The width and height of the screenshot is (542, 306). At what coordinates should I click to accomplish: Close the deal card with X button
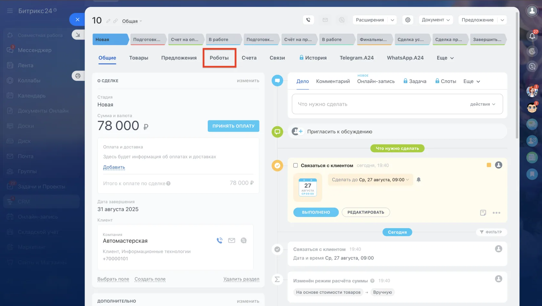pos(77,20)
